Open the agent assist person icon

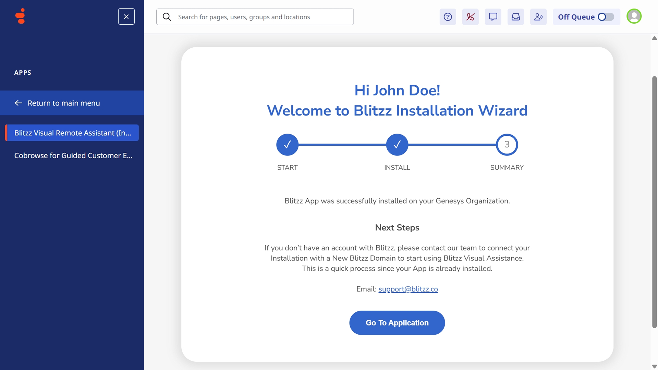coord(538,17)
